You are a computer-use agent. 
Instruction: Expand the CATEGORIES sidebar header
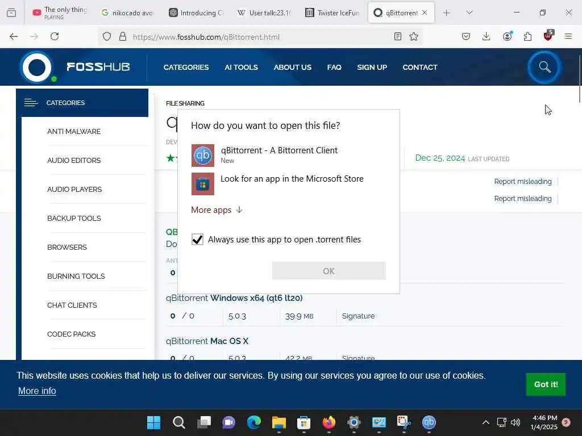point(82,103)
